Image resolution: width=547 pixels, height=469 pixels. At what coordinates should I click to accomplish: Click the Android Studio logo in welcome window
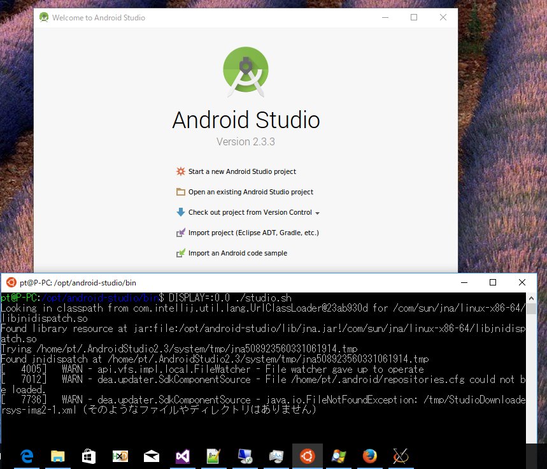click(x=246, y=71)
